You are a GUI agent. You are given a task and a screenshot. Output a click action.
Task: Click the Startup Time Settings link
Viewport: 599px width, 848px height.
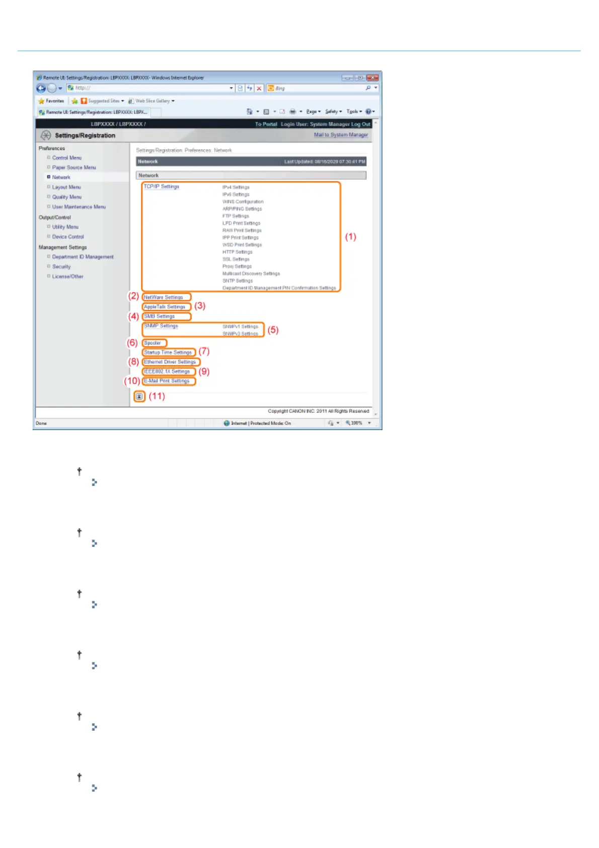coord(168,352)
